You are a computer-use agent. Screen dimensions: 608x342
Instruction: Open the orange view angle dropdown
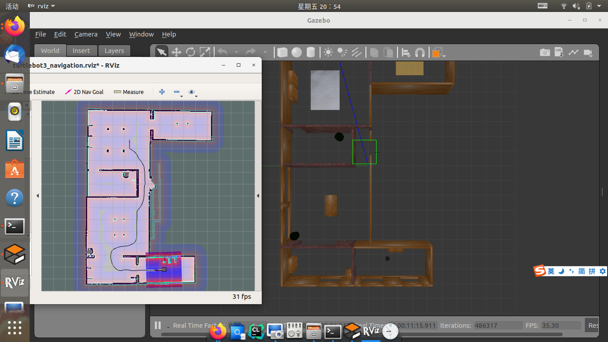coord(438,53)
